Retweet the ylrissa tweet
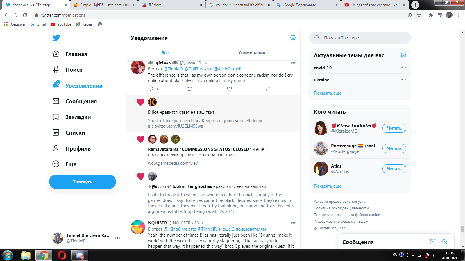Screen dimensions: 465x261 (x=190, y=89)
